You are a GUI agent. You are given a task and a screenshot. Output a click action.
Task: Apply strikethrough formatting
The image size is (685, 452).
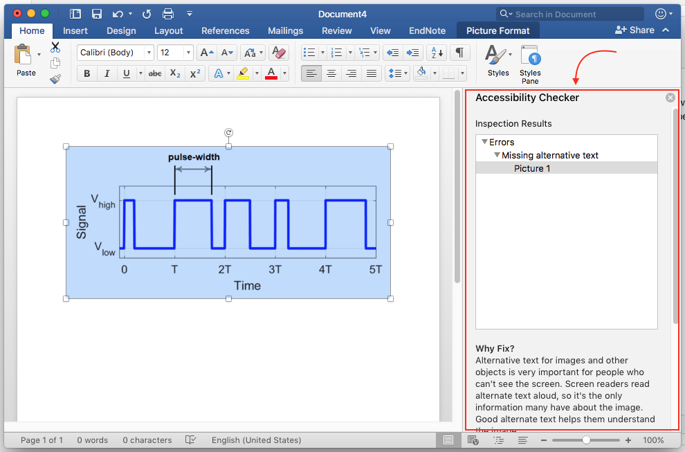click(155, 73)
